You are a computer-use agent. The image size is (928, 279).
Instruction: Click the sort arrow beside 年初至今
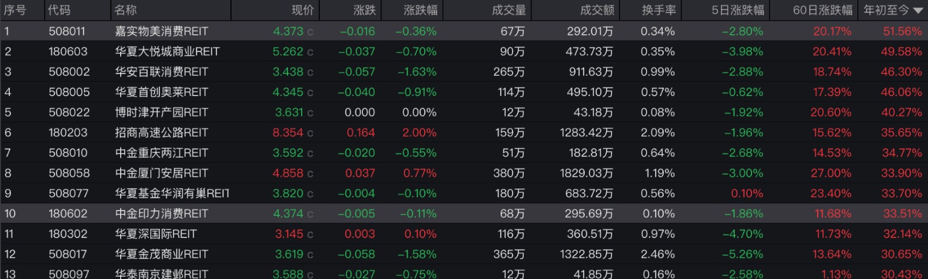point(918,10)
